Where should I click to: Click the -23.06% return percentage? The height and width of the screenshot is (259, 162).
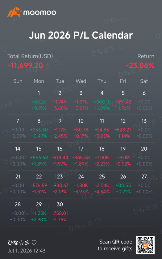pos(140,66)
